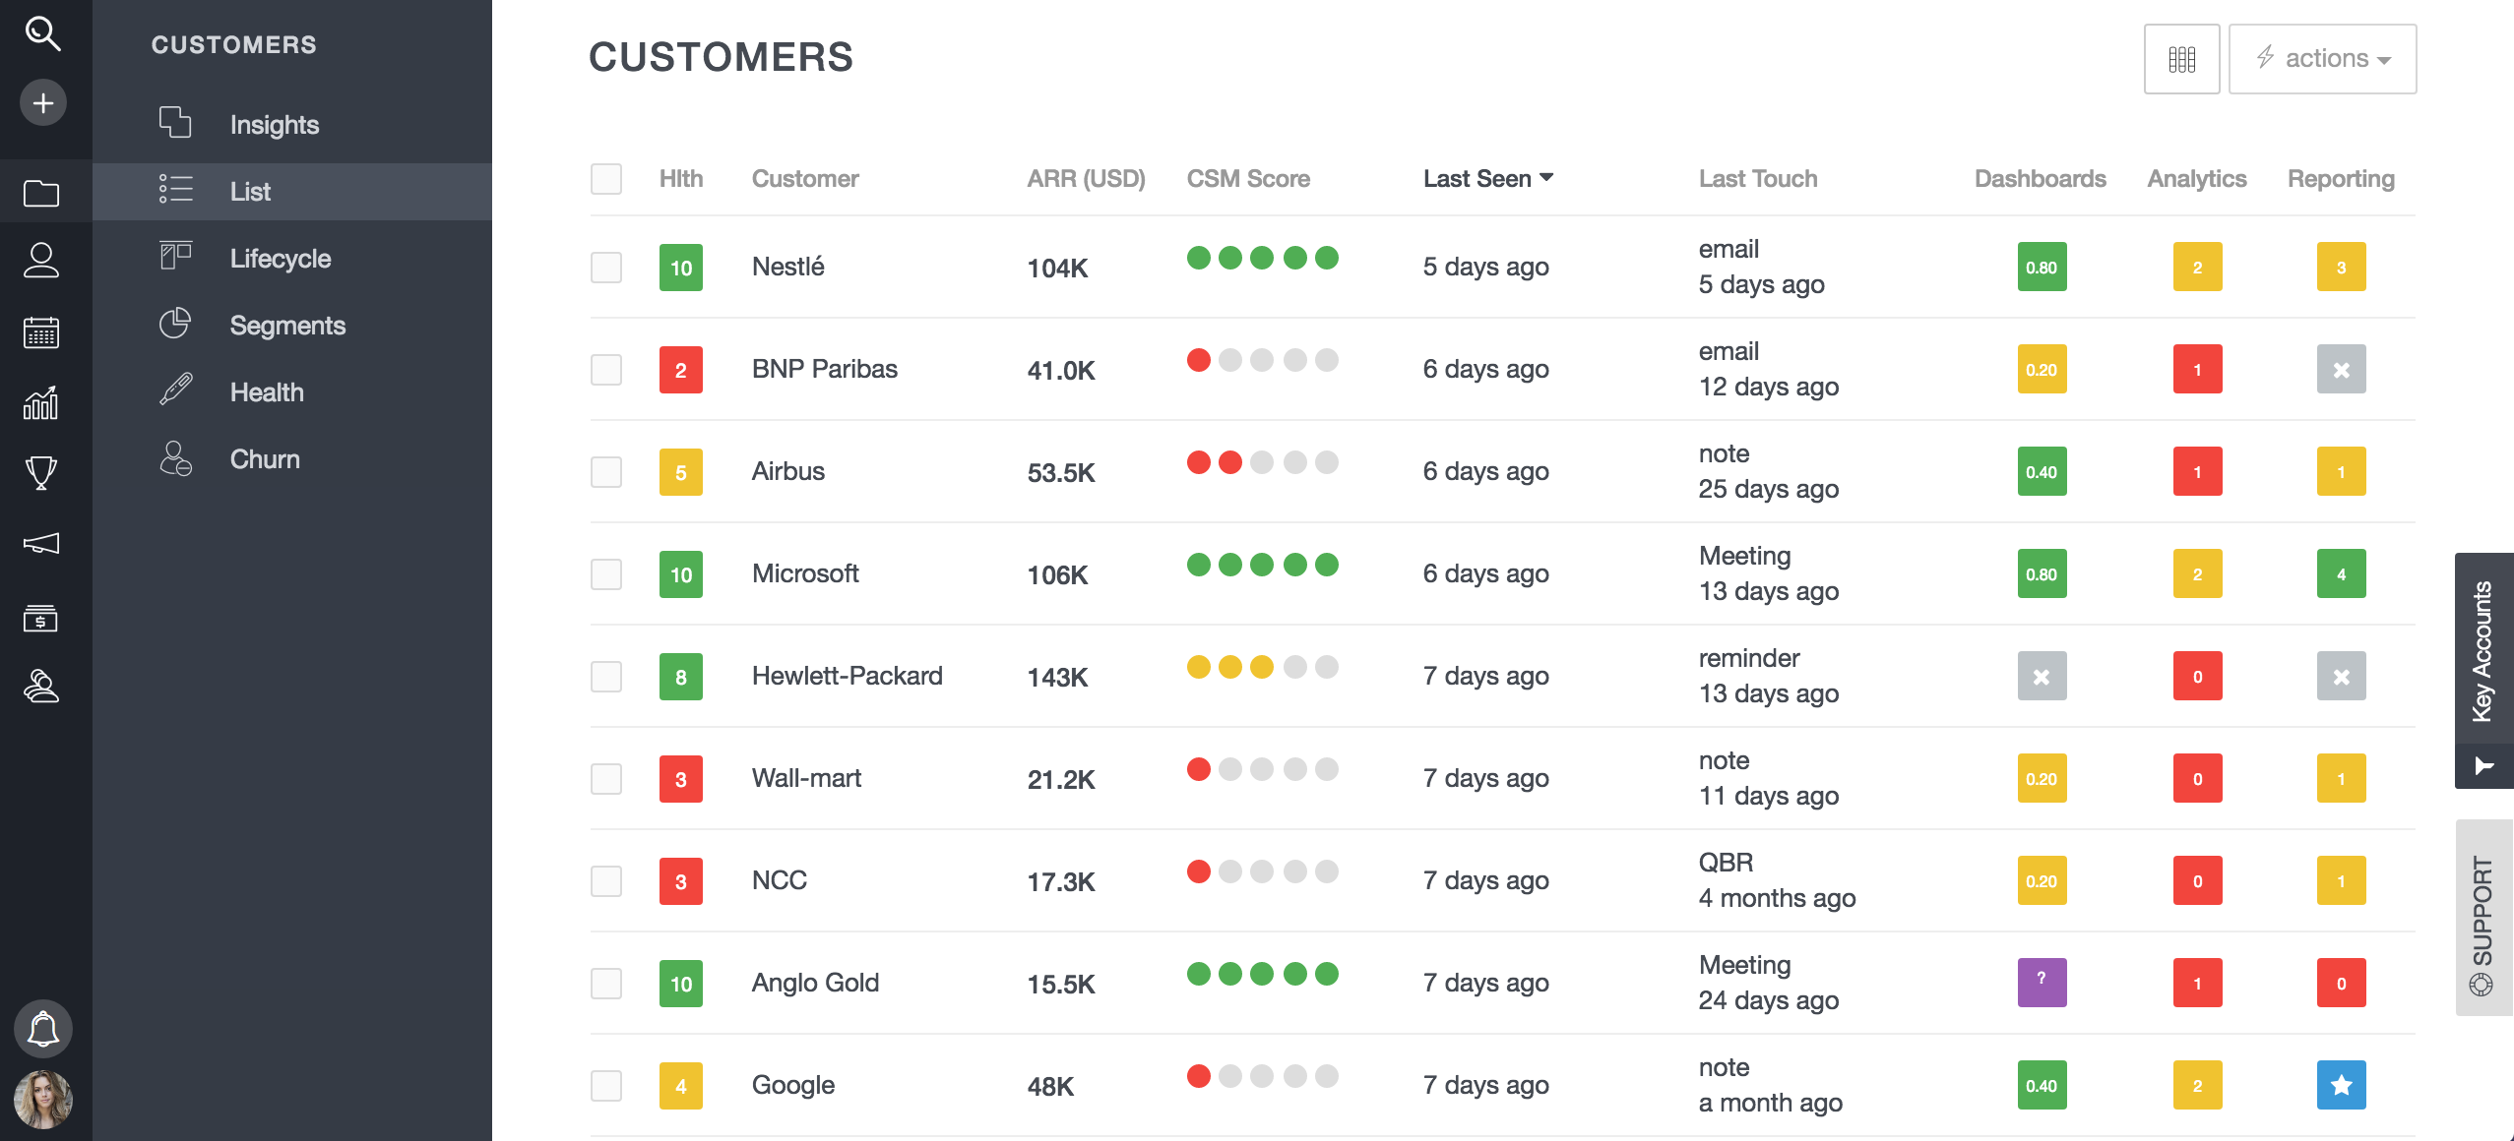This screenshot has width=2514, height=1141.
Task: Open the actions dropdown
Action: click(2322, 59)
